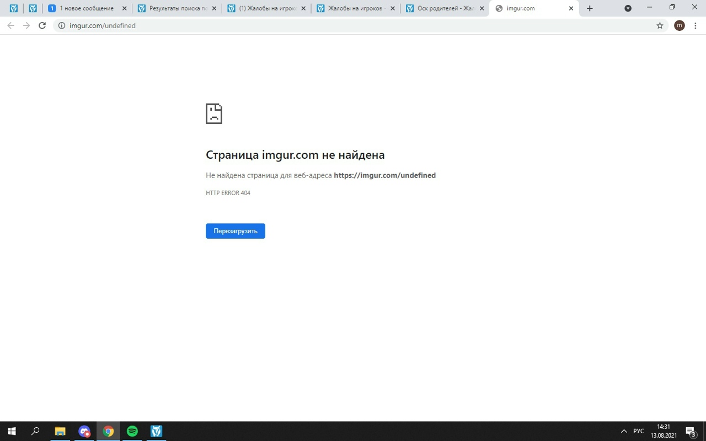View site information icon in address bar
The height and width of the screenshot is (441, 706).
coord(62,25)
